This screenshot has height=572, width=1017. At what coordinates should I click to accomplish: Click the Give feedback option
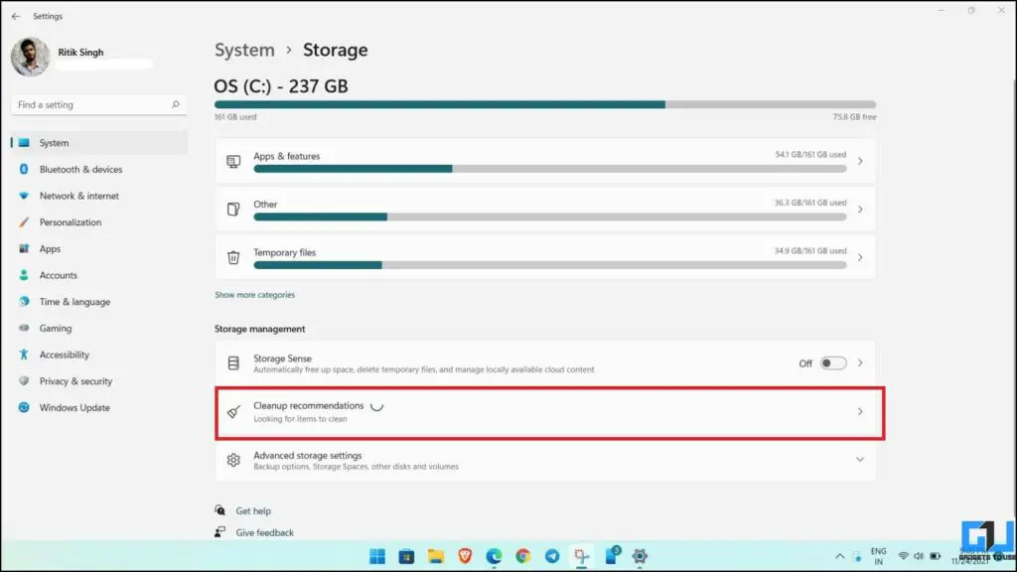coord(263,532)
